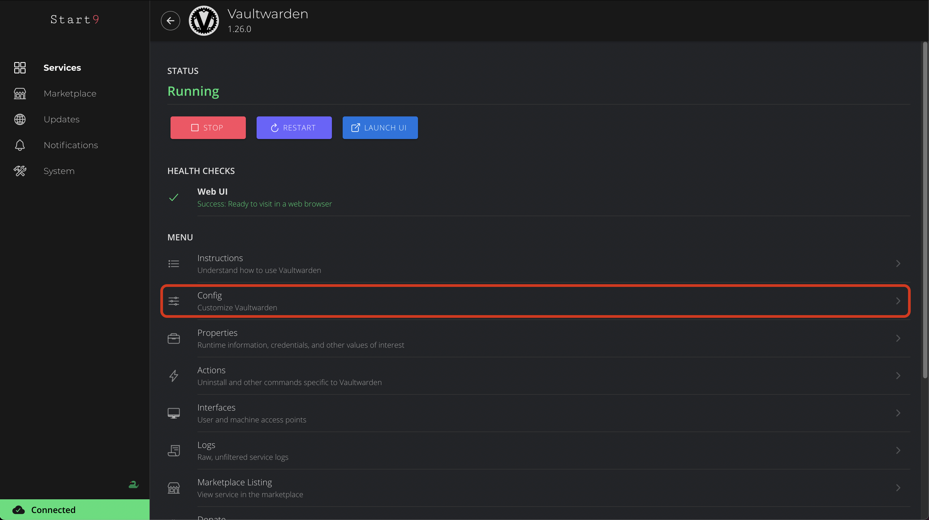Viewport: 929px width, 520px height.
Task: Stop the Vaultwarden service
Action: point(208,128)
